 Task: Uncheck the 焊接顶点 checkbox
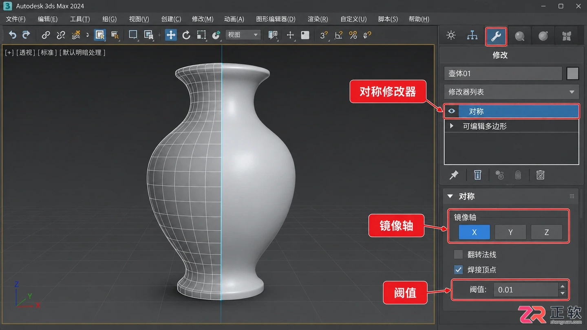tap(459, 270)
